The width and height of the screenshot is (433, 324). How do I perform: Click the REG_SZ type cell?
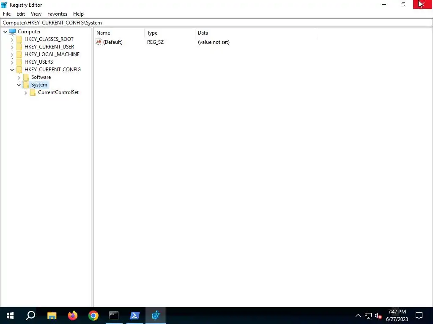point(155,42)
